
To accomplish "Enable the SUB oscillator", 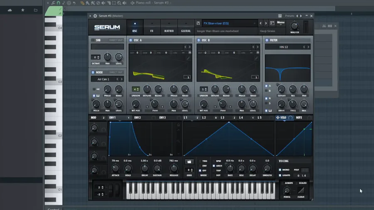I will [93, 40].
